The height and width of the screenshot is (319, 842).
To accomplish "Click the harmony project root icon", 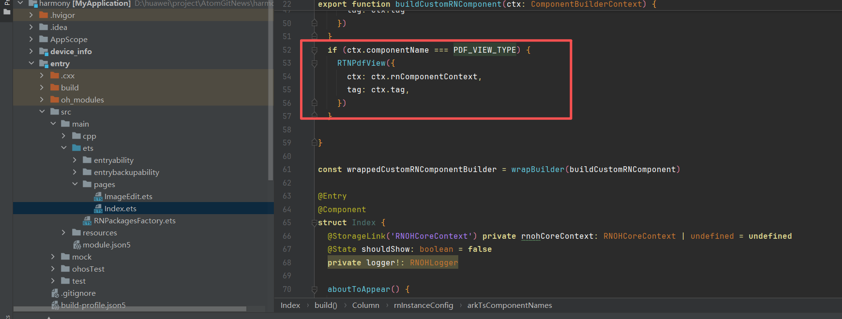I will pos(33,4).
